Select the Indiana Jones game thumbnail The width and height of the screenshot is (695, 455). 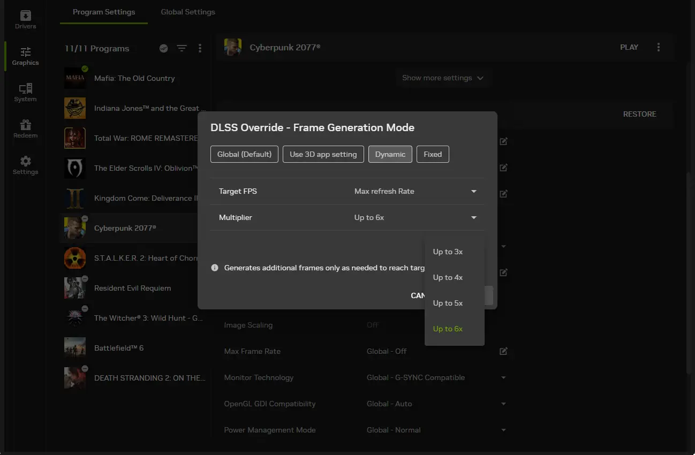click(x=75, y=108)
